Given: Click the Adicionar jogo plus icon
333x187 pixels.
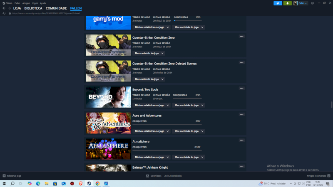Looking at the screenshot, I should (x=4, y=176).
